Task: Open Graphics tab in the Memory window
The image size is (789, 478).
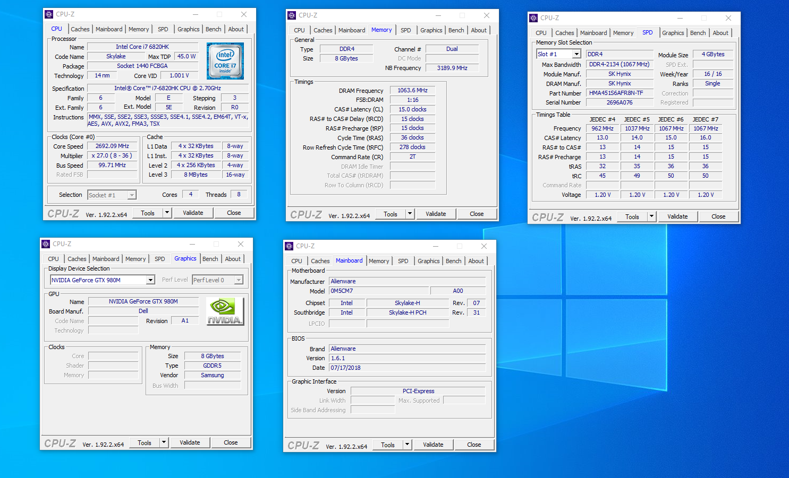Action: (431, 30)
